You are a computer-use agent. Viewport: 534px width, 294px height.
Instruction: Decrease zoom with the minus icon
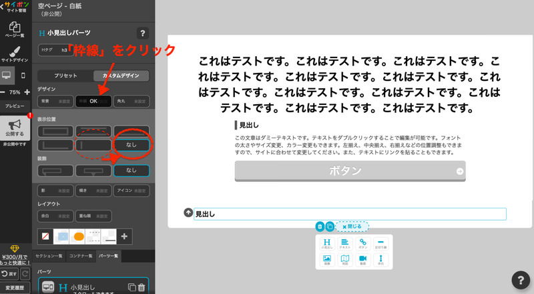coord(3,92)
